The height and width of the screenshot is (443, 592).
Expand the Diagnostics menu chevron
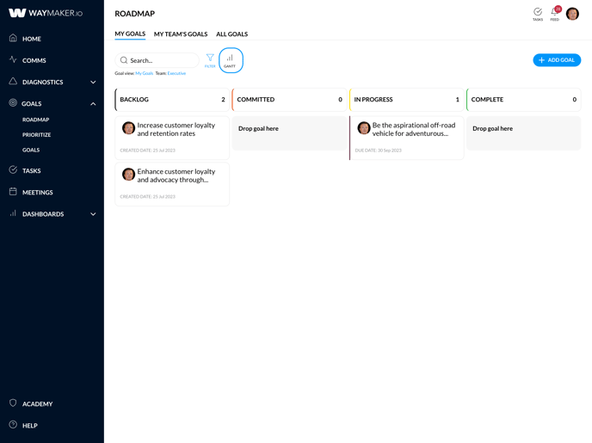93,83
